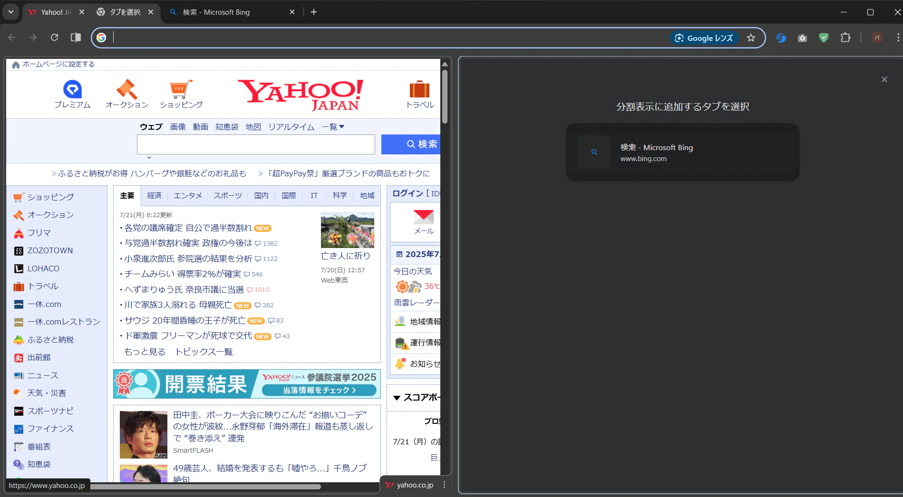Open 番組表 in the sidebar
Image resolution: width=903 pixels, height=497 pixels.
tap(39, 447)
